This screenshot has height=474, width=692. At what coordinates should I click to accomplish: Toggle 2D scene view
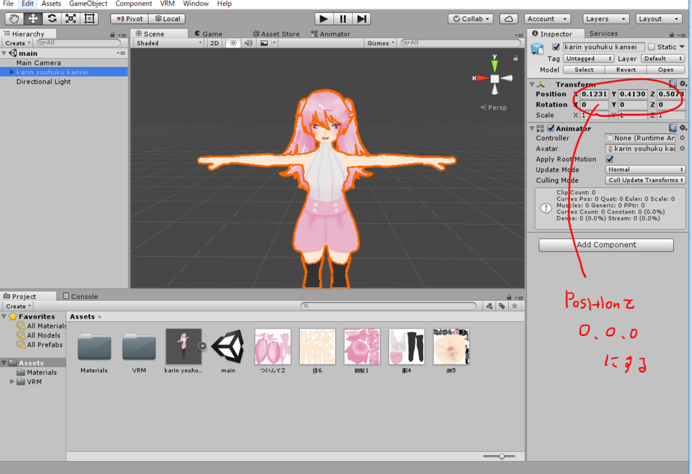pos(214,43)
